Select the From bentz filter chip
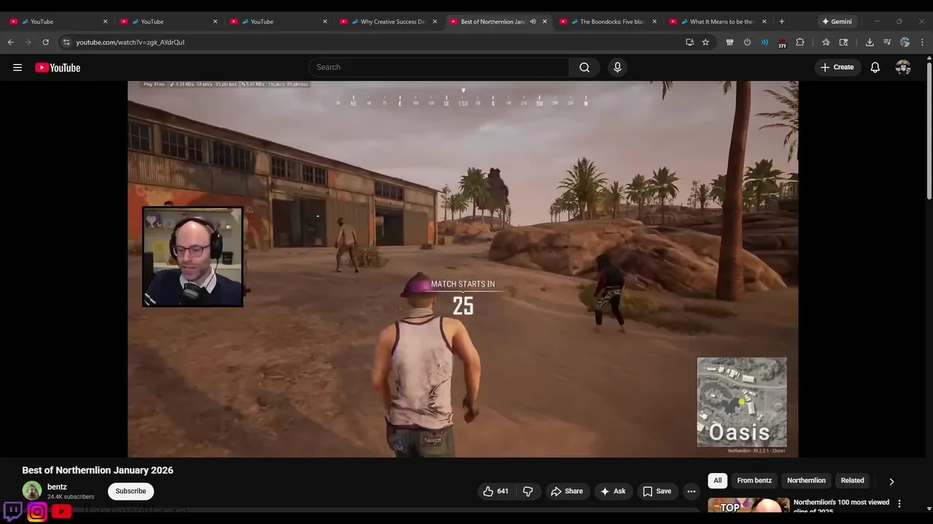The height and width of the screenshot is (524, 933). pyautogui.click(x=754, y=480)
